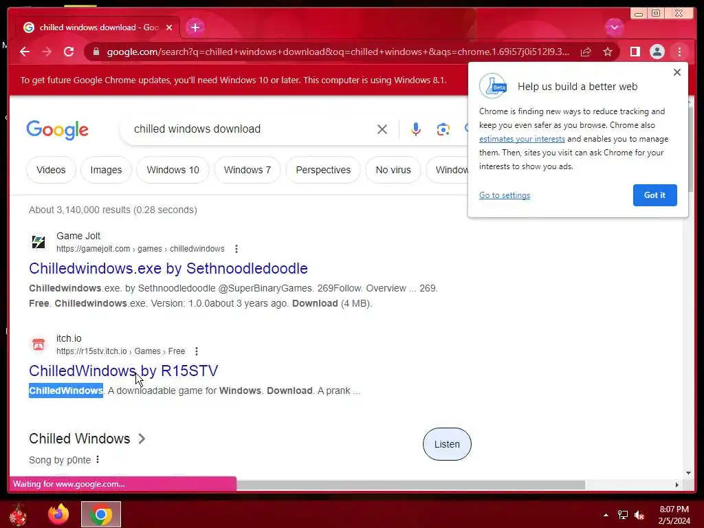The height and width of the screenshot is (528, 704).
Task: Click gamejolt.com breadcrumb URL
Action: (140, 249)
